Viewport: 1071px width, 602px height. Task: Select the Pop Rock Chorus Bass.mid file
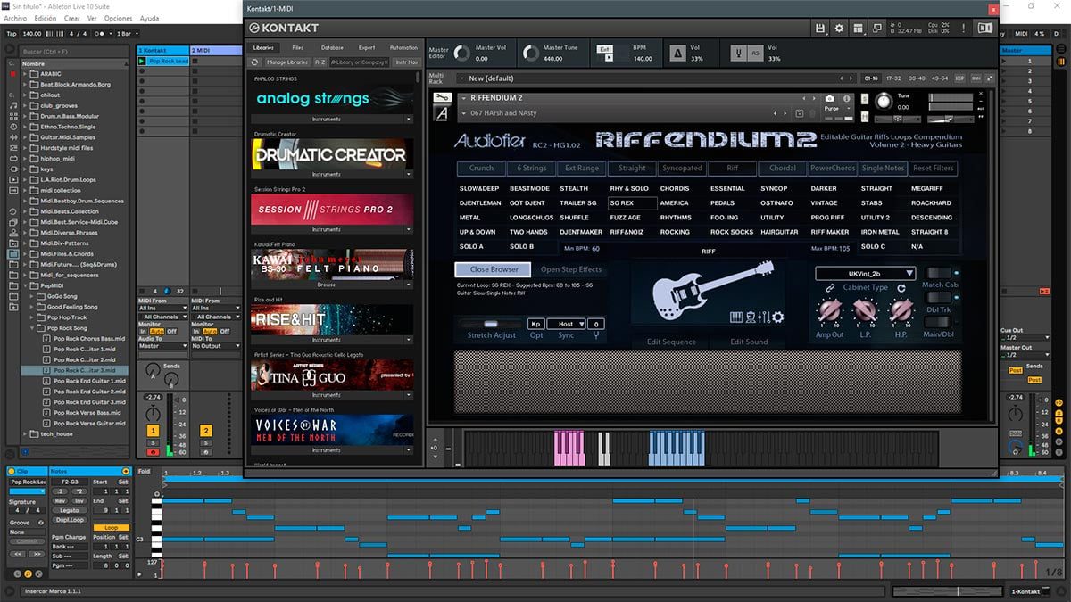point(88,339)
